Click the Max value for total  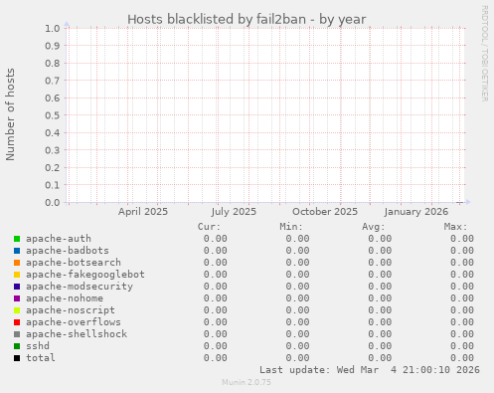click(462, 358)
